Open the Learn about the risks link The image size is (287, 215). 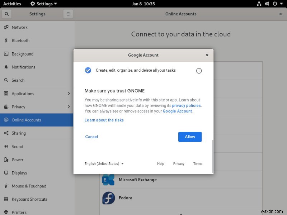[104, 120]
